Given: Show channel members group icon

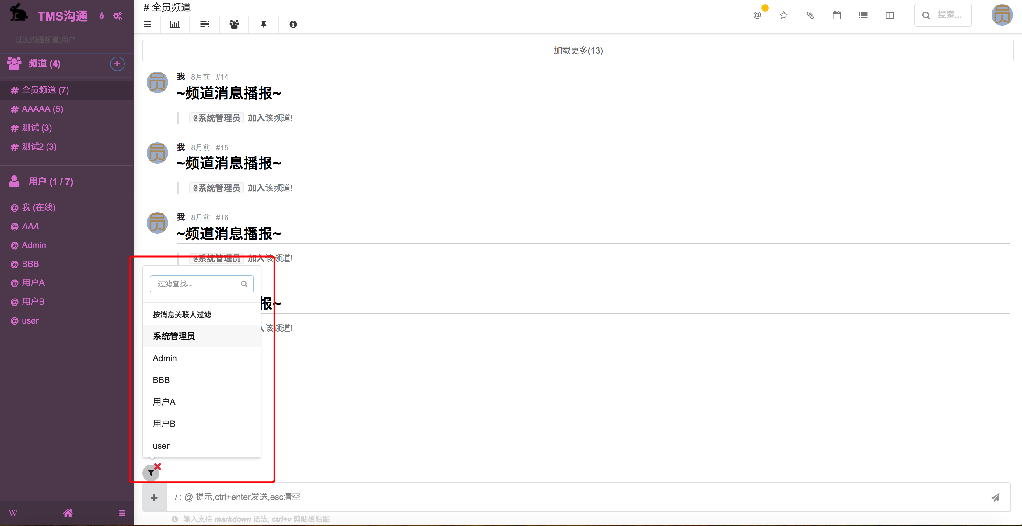Looking at the screenshot, I should [234, 24].
